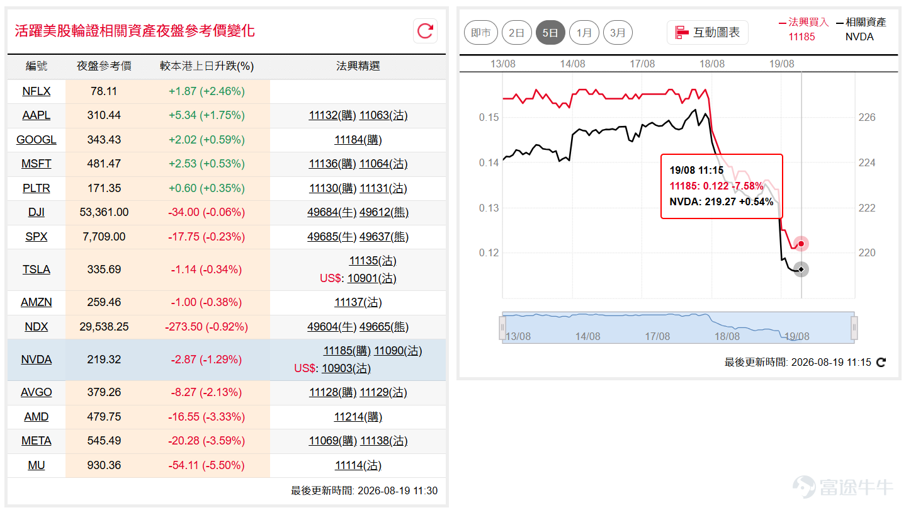This screenshot has width=906, height=510.
Task: Click the red 11185 data point on chart
Action: [801, 244]
